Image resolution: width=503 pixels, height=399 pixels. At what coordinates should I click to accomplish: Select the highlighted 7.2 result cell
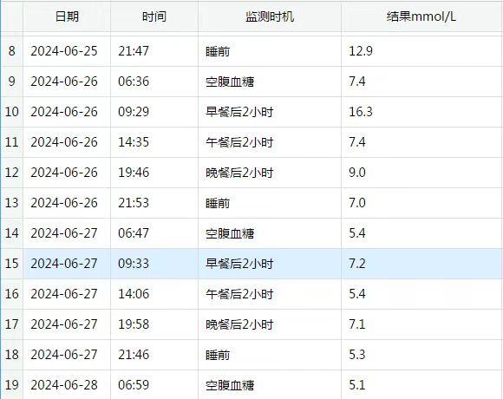click(x=421, y=264)
